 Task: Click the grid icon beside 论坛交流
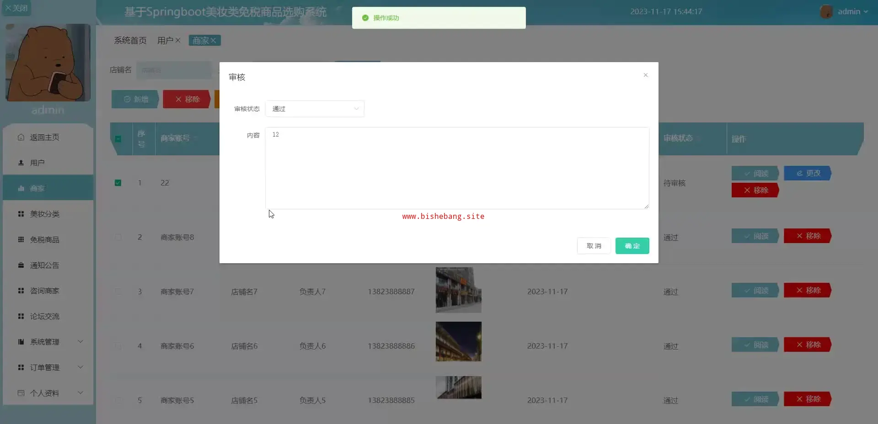point(21,316)
